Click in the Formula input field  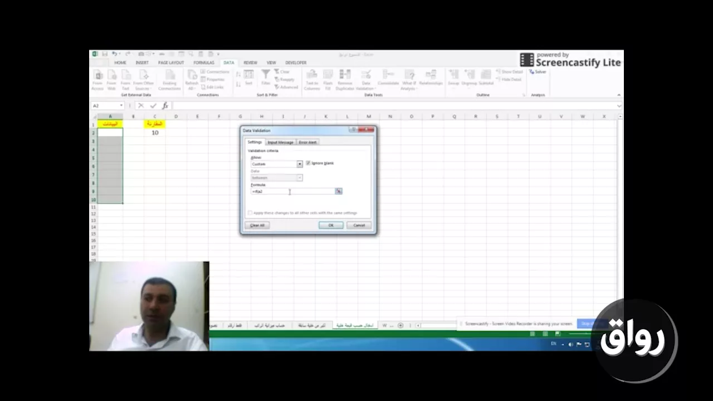[x=292, y=191]
